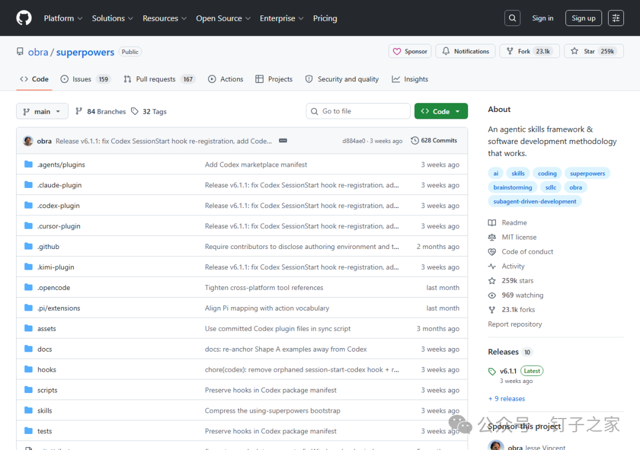The height and width of the screenshot is (450, 640).
Task: Click the Pricing link in header
Action: (x=325, y=18)
